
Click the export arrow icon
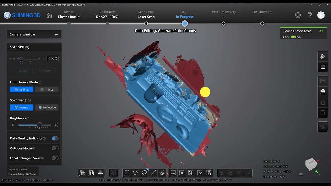coord(323,113)
